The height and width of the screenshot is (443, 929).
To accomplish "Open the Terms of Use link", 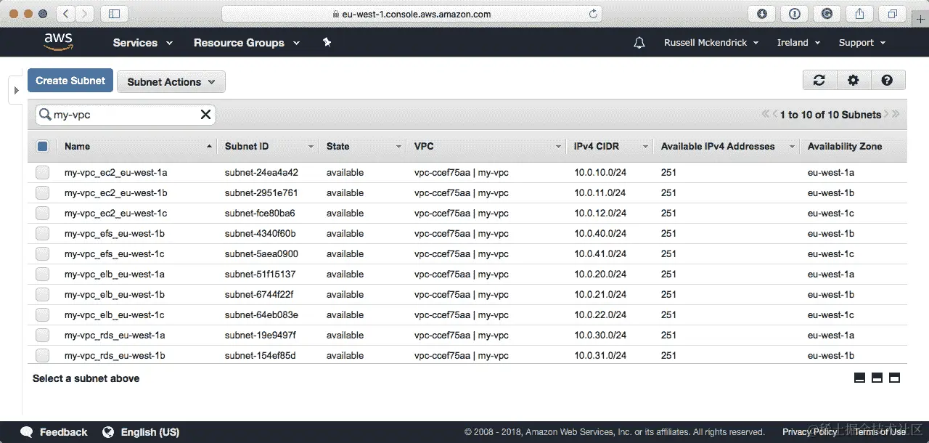I will pyautogui.click(x=880, y=432).
